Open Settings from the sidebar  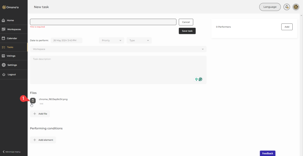[12, 65]
